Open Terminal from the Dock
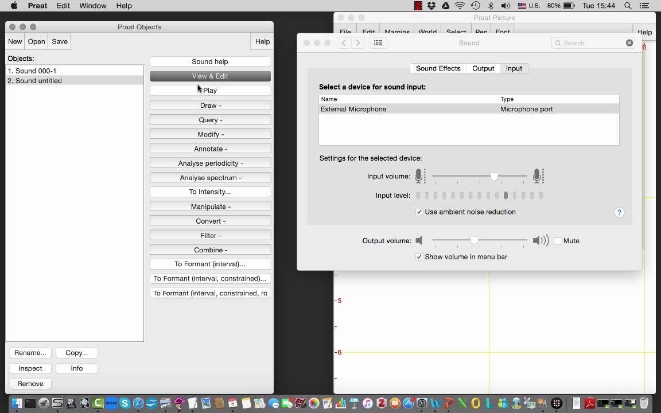Viewport: 661px width, 413px height. click(30, 403)
